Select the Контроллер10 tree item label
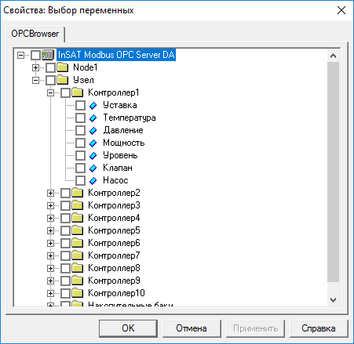 coord(116,293)
